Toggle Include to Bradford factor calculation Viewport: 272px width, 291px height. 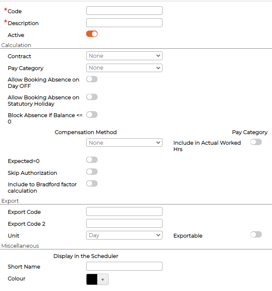point(92,184)
